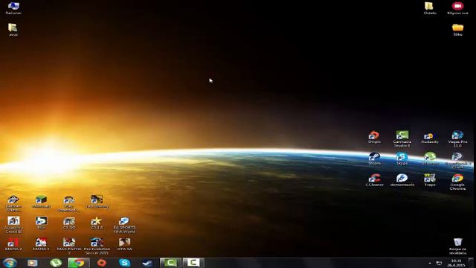This screenshot has height=268, width=476.
Task: Open the red camera recorder shortcut
Action: [x=457, y=8]
